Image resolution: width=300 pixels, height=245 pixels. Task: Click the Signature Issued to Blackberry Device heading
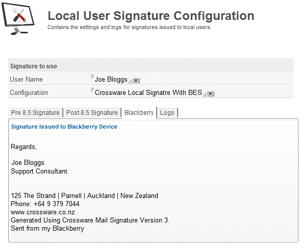pos(64,127)
